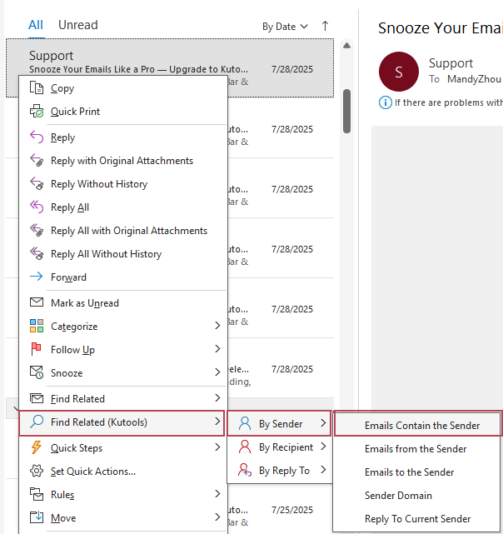The image size is (503, 534).
Task: Expand the By Reply To submenu arrow
Action: coord(323,470)
